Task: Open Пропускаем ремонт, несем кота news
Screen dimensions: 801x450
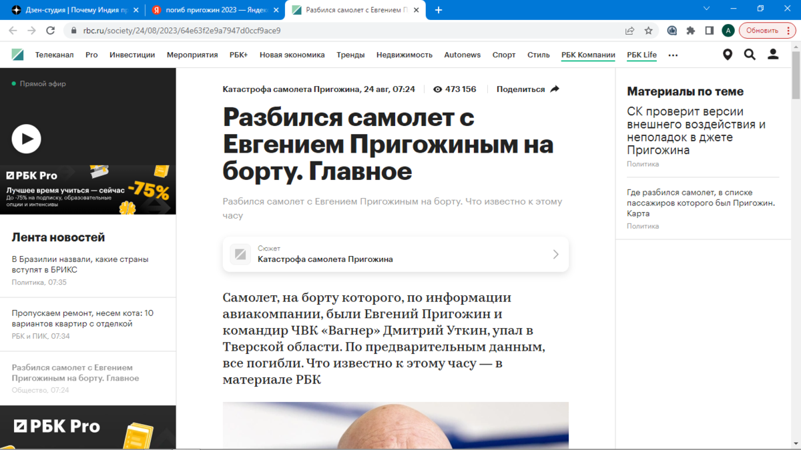Action: click(x=83, y=318)
